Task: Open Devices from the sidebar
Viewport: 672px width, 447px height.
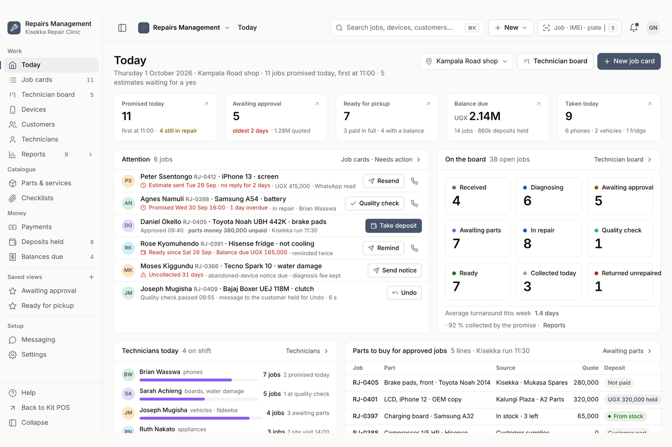Action: click(51, 110)
